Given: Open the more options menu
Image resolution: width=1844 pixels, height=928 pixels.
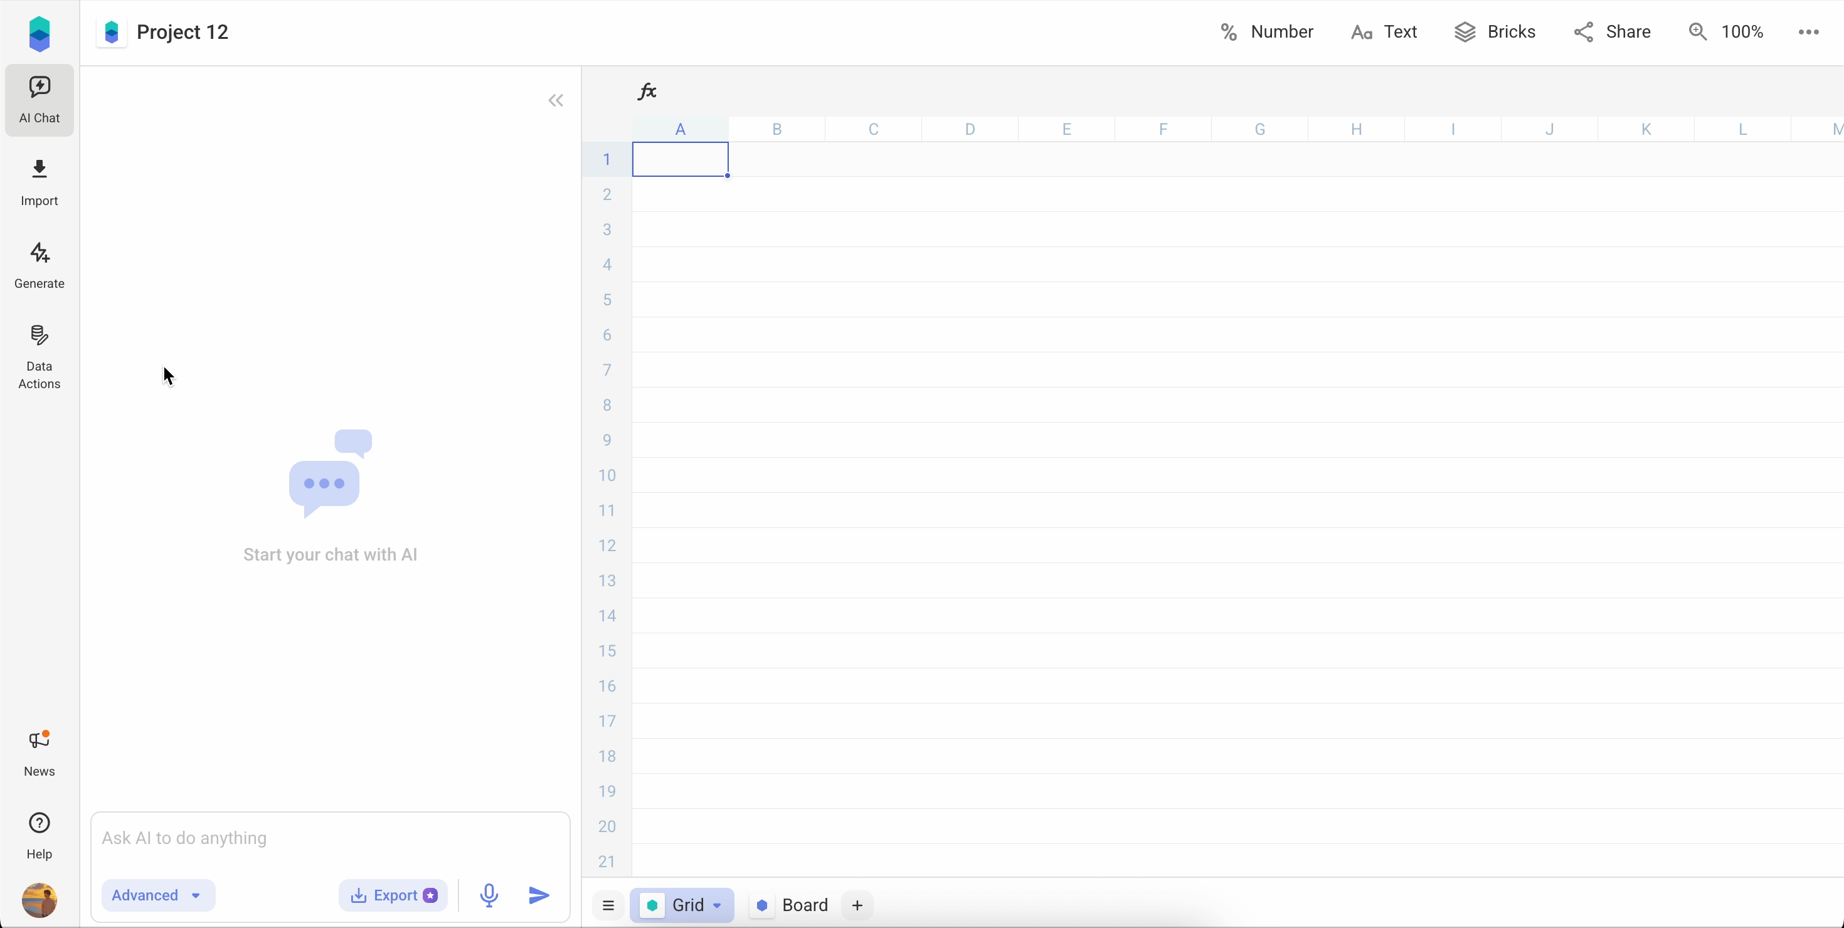Looking at the screenshot, I should pyautogui.click(x=1808, y=31).
